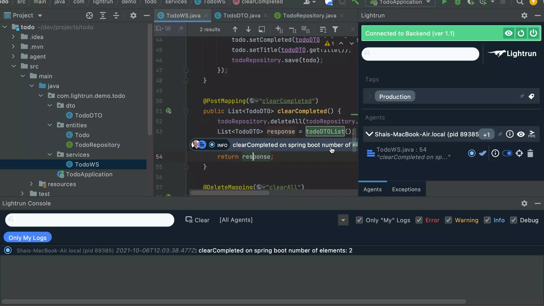Click info icon for TodoWS.java : 54 action
Screen dimensions: 544x306
[x=495, y=153]
